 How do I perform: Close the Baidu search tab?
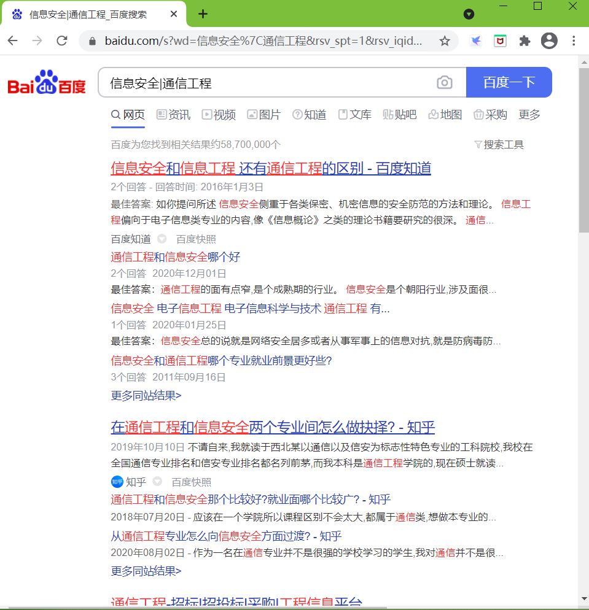coord(174,14)
